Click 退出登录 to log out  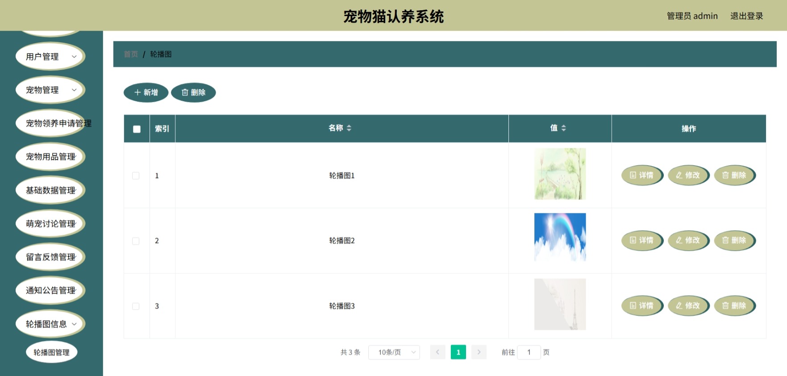tap(746, 16)
